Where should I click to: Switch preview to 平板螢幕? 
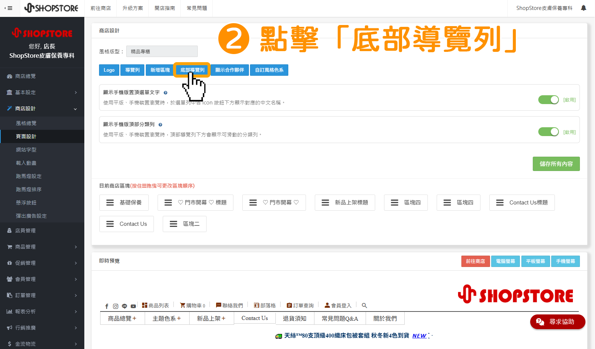(x=535, y=261)
